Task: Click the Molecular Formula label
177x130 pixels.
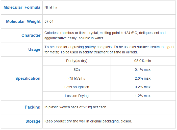Action: [22, 8]
